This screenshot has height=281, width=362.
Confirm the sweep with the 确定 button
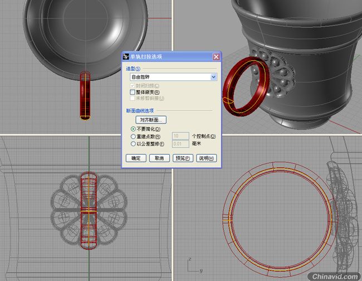point(136,158)
